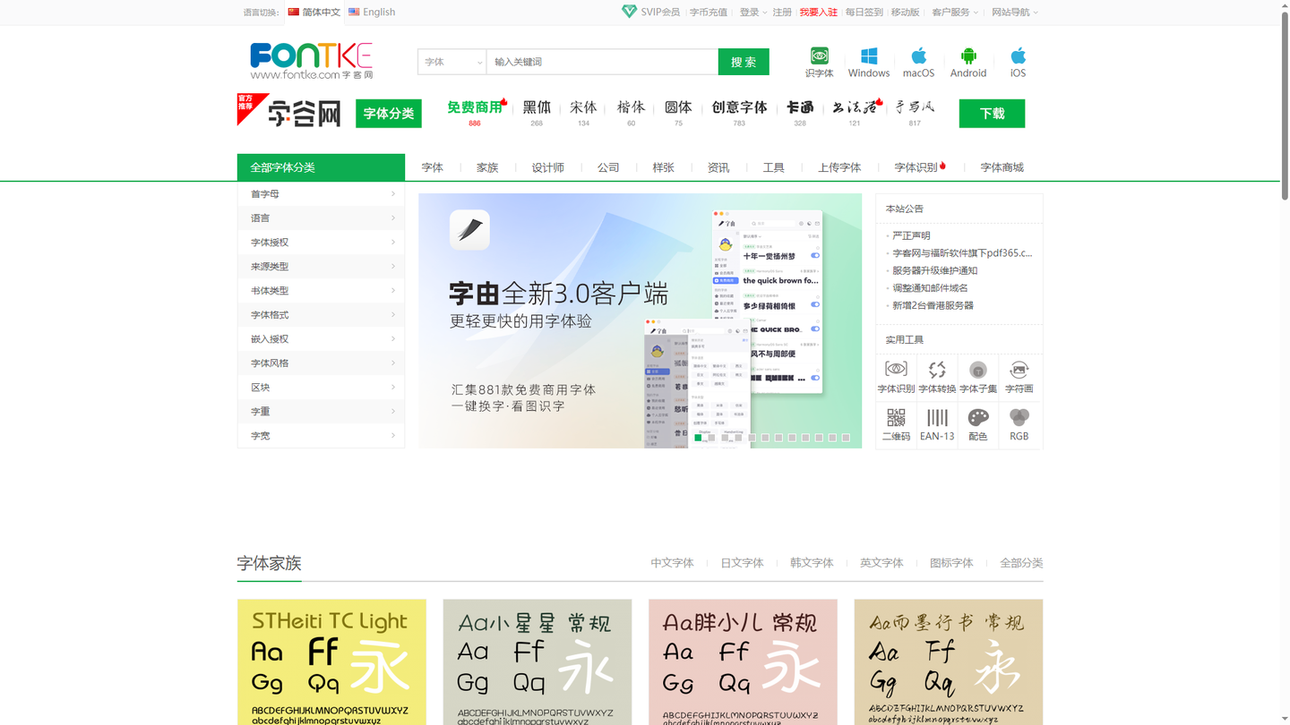Open the Windows client download icon

click(868, 63)
